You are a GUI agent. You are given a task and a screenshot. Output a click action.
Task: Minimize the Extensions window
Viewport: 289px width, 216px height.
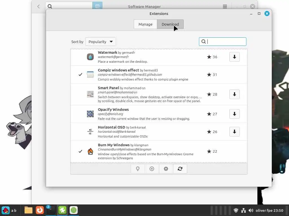251,14
